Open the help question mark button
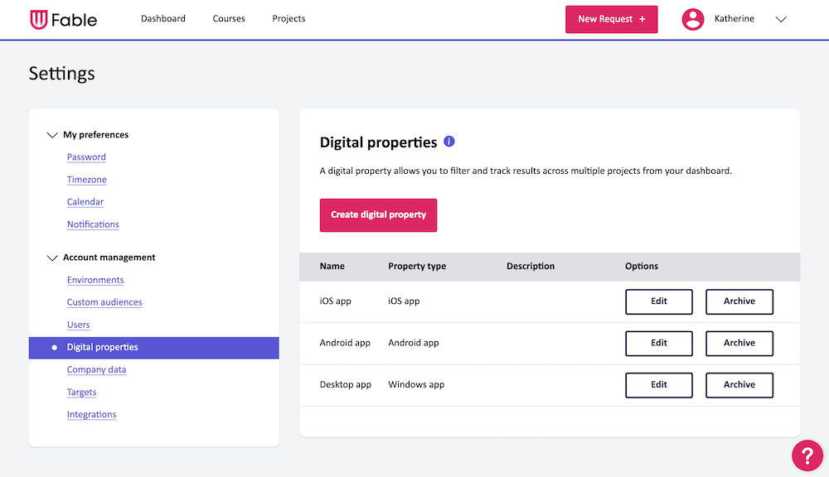Image resolution: width=829 pixels, height=477 pixels. click(x=807, y=455)
